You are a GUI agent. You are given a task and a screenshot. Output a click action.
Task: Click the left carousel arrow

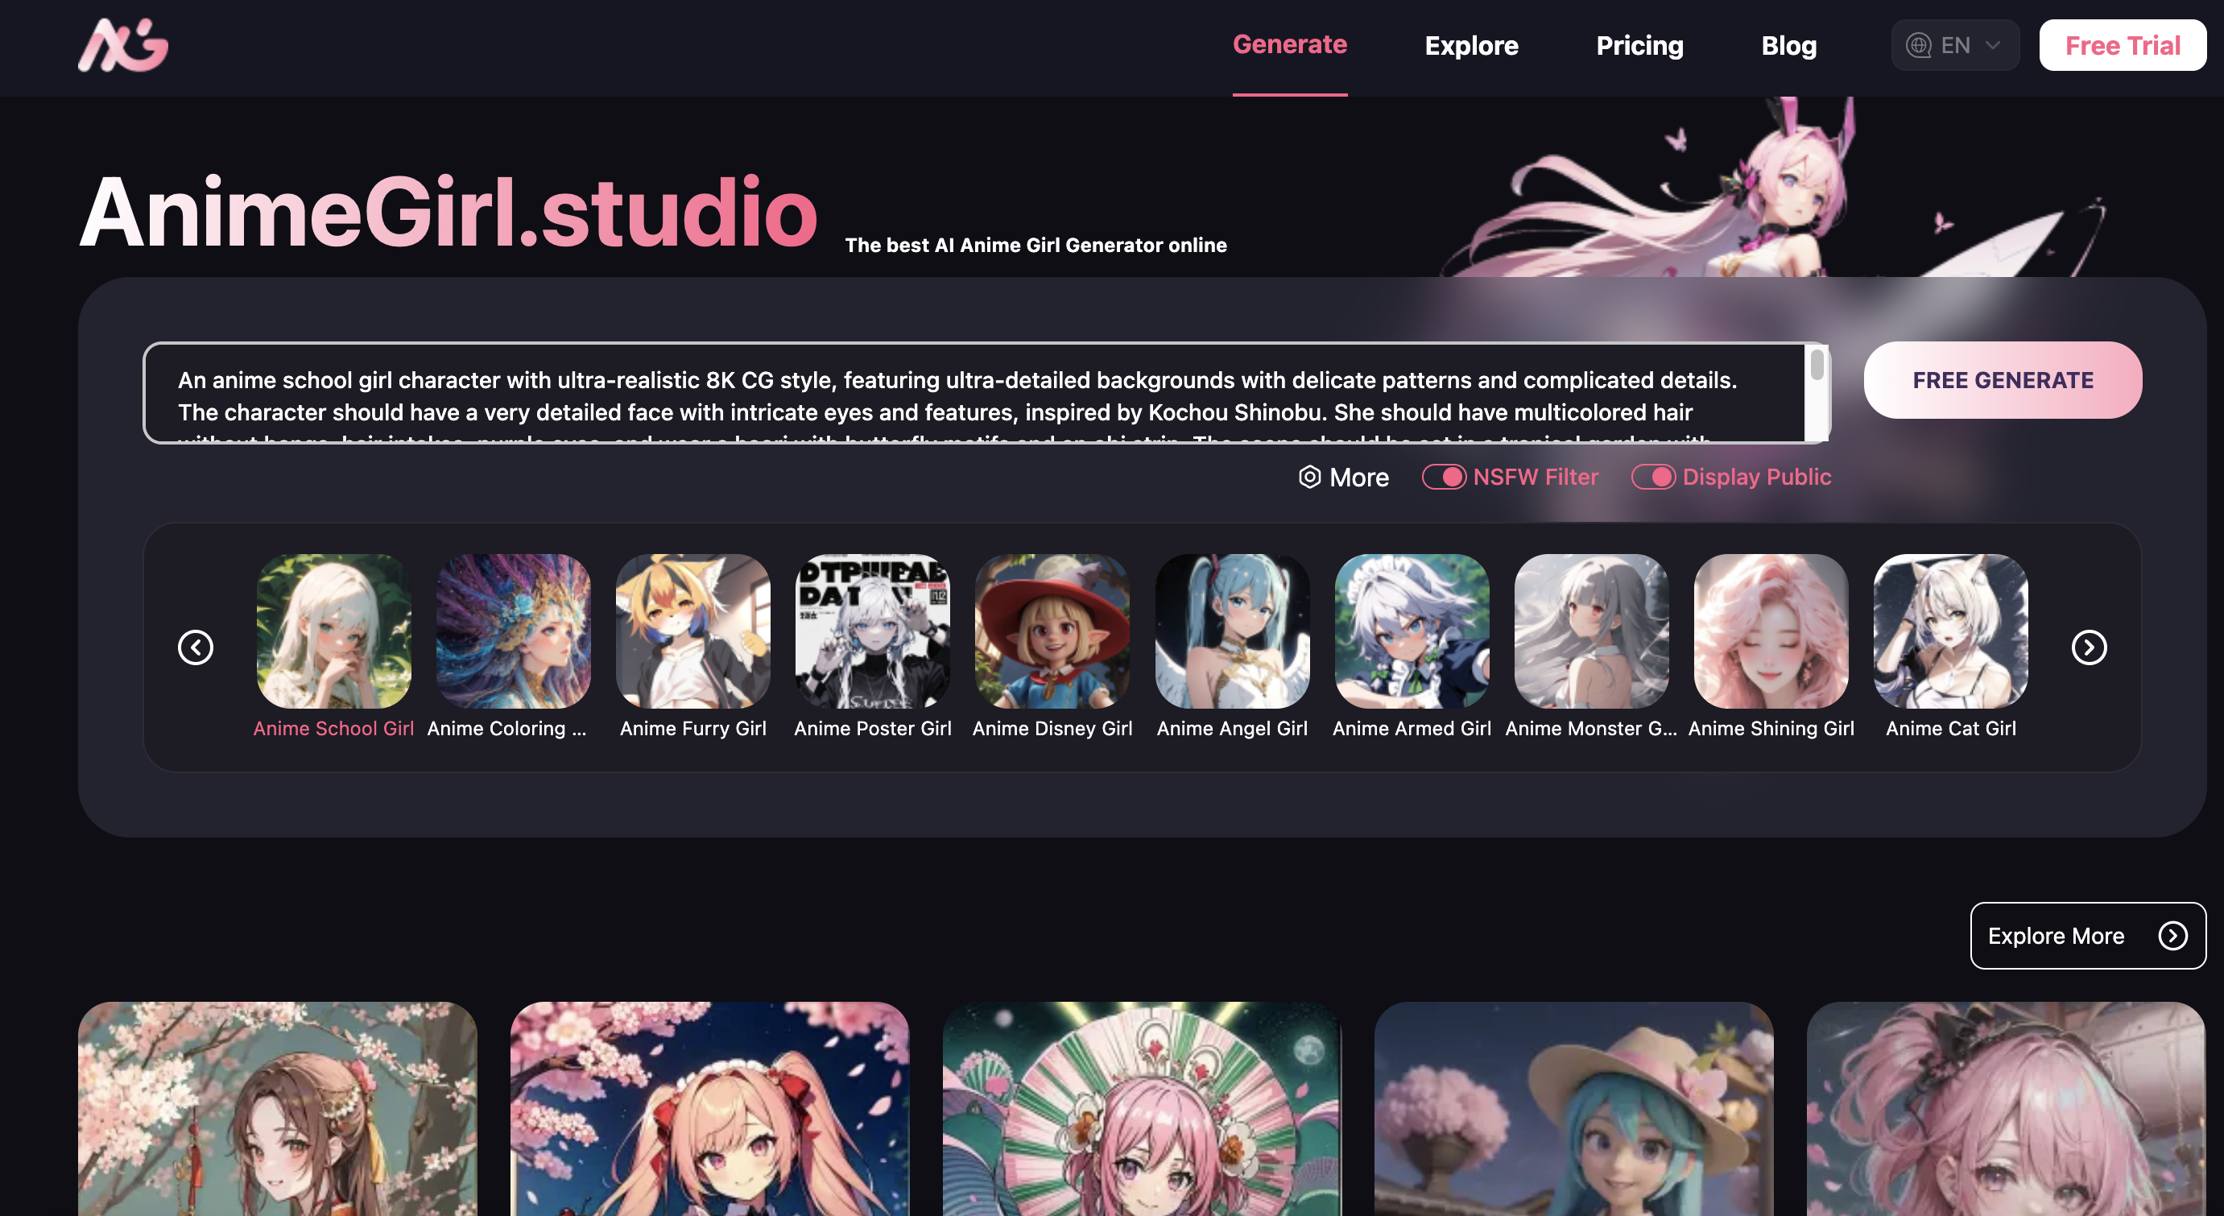click(x=195, y=647)
